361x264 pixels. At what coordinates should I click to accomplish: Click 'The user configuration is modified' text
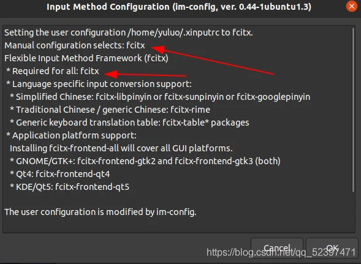(101, 212)
